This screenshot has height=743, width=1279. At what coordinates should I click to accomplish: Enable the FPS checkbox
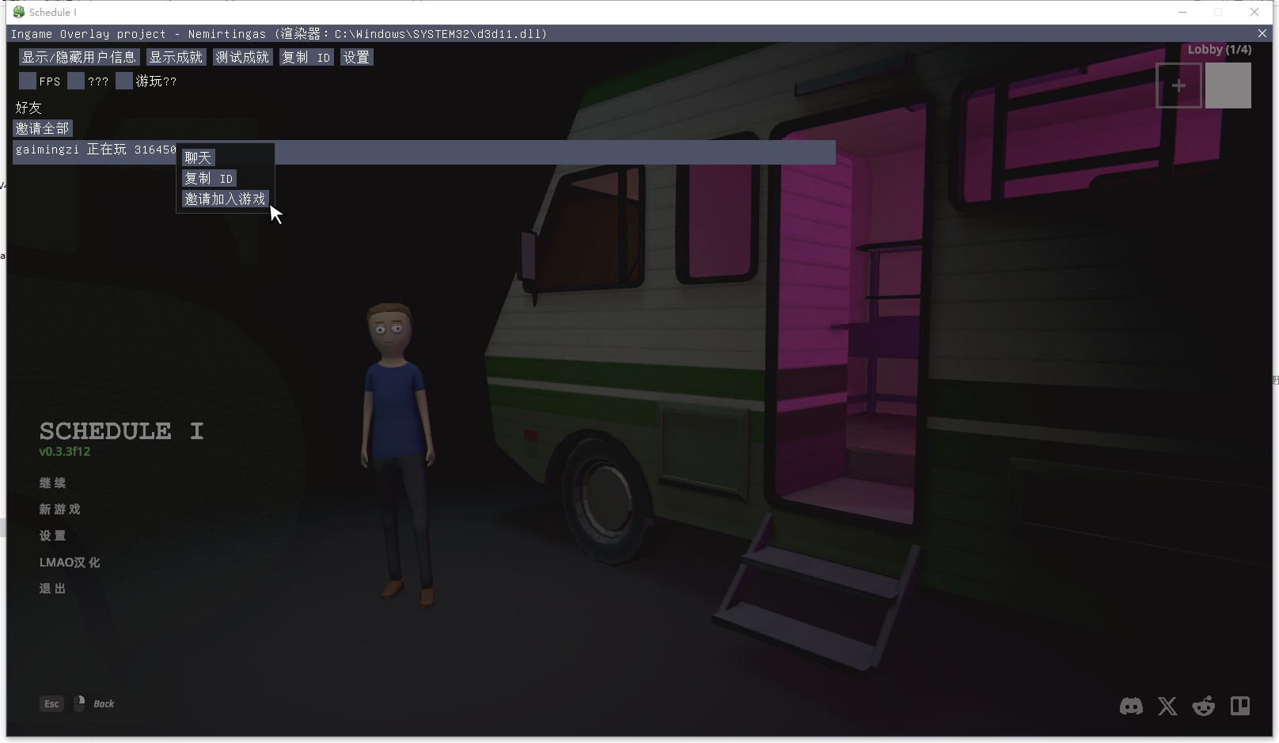click(28, 81)
